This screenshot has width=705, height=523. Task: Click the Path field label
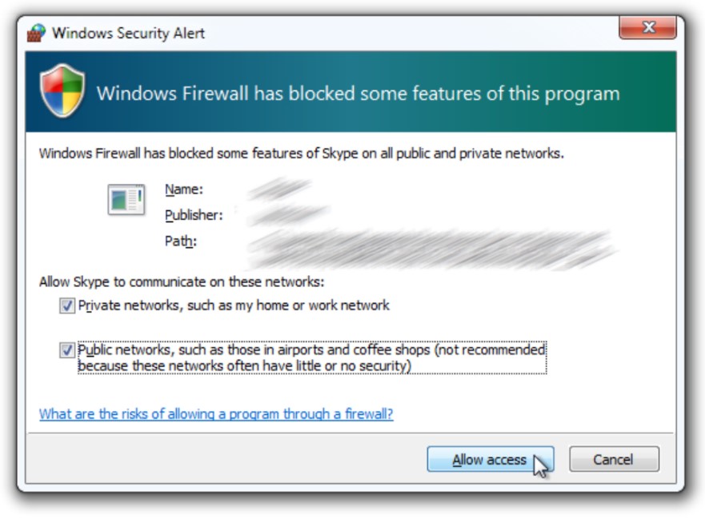tap(180, 241)
